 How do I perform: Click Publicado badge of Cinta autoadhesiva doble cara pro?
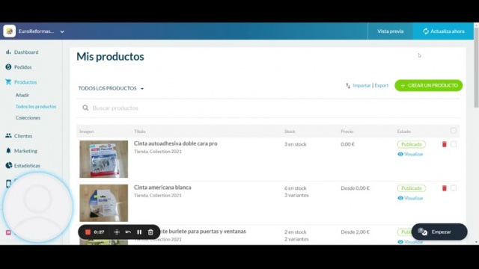click(411, 144)
